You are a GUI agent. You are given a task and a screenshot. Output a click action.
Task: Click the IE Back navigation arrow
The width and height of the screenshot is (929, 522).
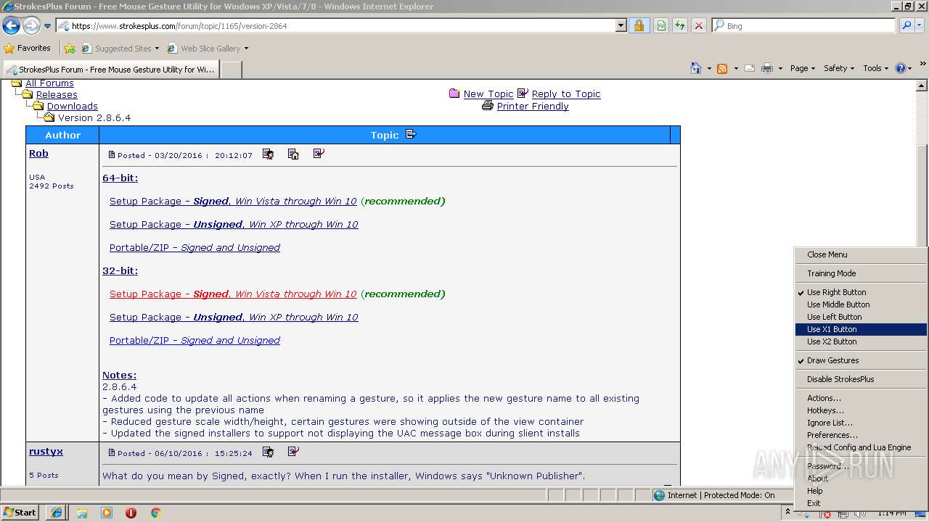11,26
